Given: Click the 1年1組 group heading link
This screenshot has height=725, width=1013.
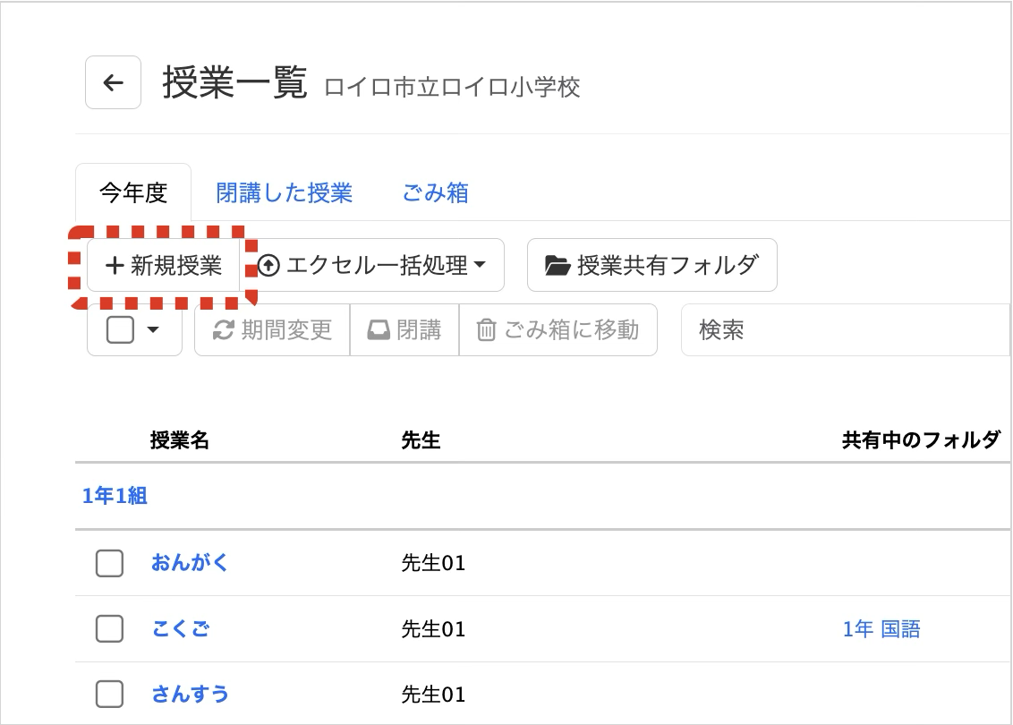Looking at the screenshot, I should (115, 496).
